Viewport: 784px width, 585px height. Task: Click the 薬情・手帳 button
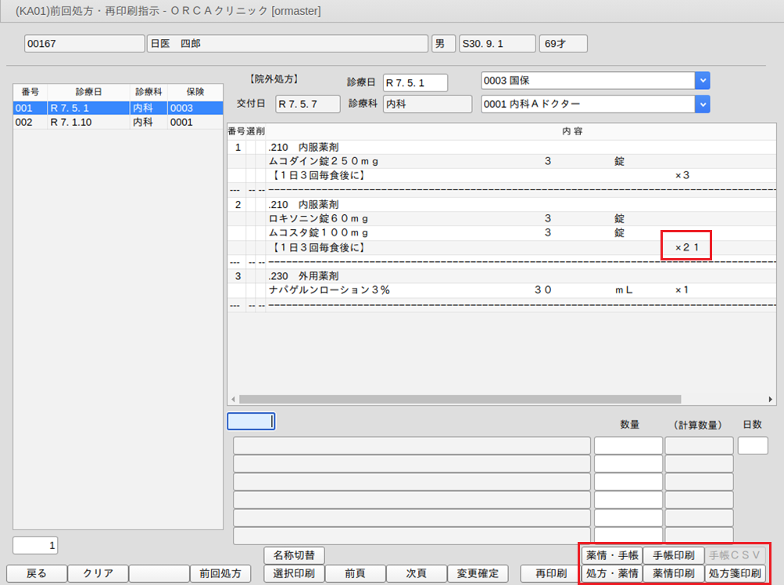click(611, 555)
